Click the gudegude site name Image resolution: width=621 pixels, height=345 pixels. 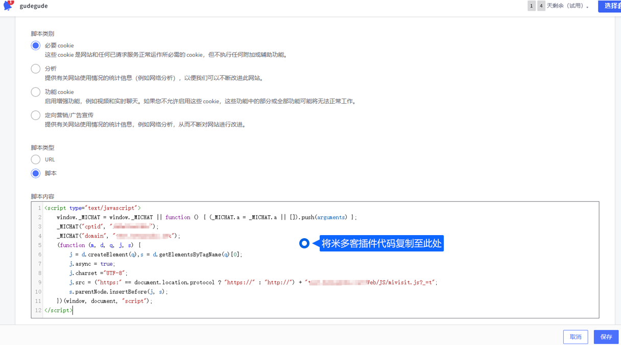click(x=34, y=6)
